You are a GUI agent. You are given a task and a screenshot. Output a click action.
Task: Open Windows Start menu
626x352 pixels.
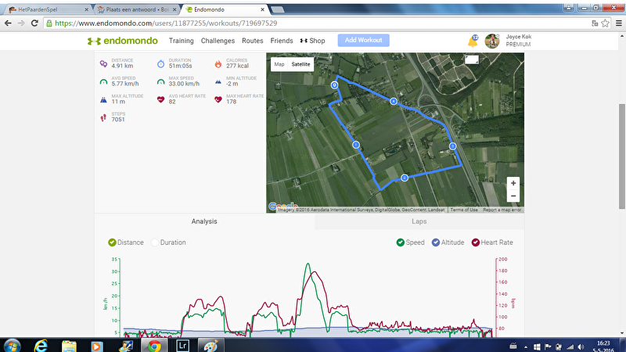[12, 346]
